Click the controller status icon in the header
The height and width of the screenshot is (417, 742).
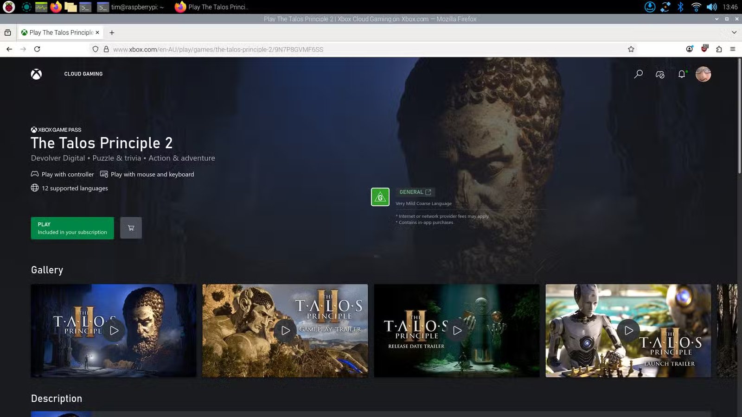coord(659,74)
